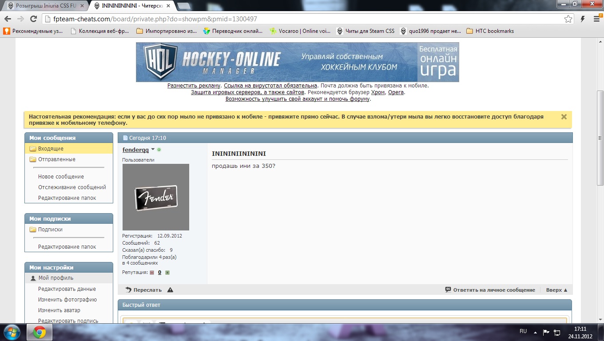Open the quo1996 продает bookmark
Viewport: 604px width, 341px height.
pyautogui.click(x=430, y=31)
